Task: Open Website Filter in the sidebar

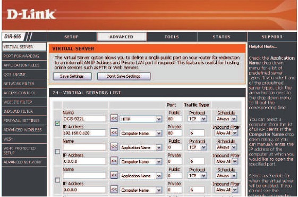Action: coord(24,102)
